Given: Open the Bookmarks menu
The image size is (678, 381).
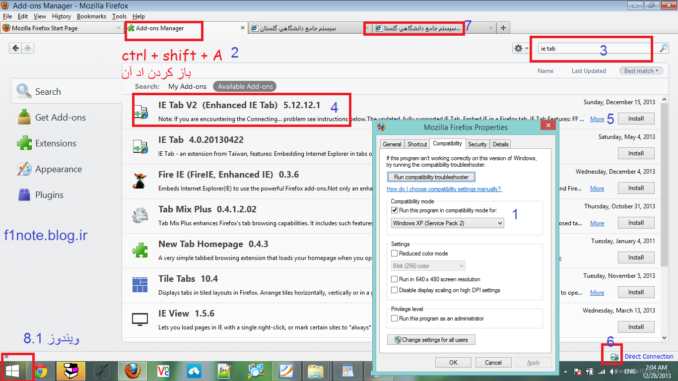Looking at the screenshot, I should 91,16.
